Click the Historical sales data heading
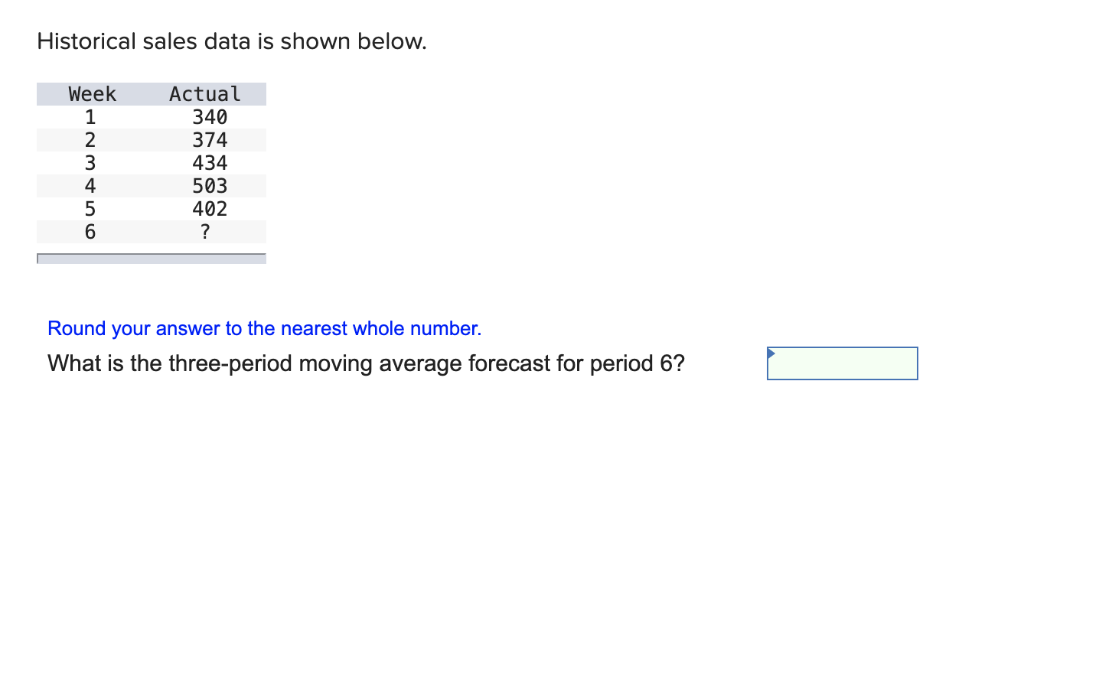 [231, 41]
